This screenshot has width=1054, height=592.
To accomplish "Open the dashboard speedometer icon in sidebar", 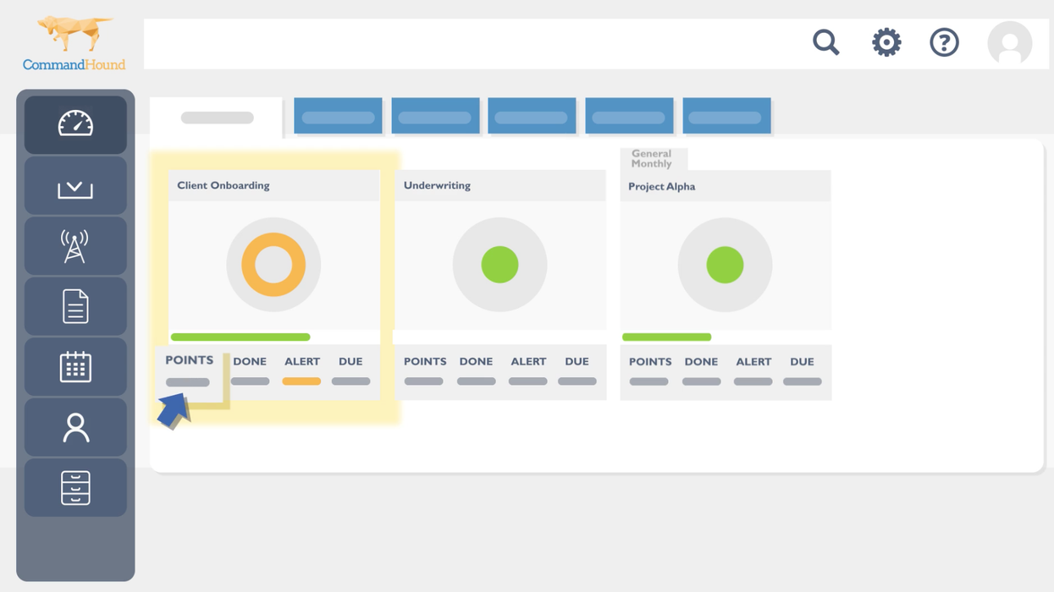I will 75,124.
